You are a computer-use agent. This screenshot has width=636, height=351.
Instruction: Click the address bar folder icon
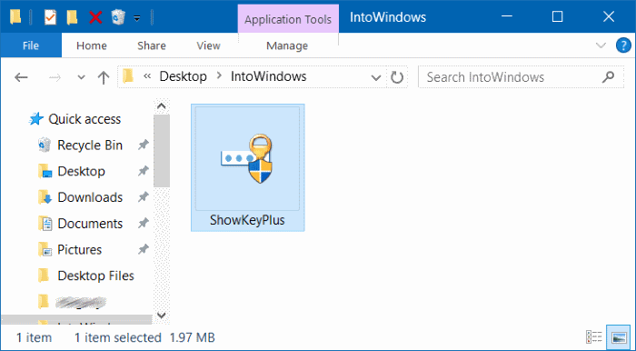point(128,75)
